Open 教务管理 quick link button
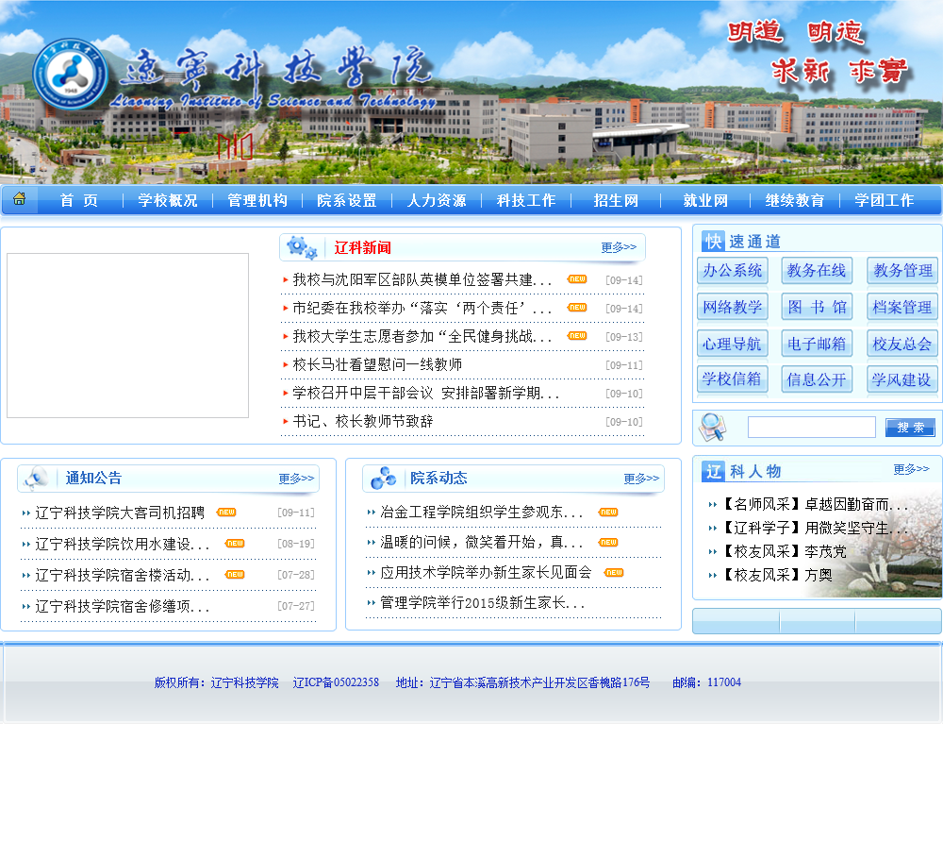Image resolution: width=943 pixels, height=858 pixels. pyautogui.click(x=902, y=270)
